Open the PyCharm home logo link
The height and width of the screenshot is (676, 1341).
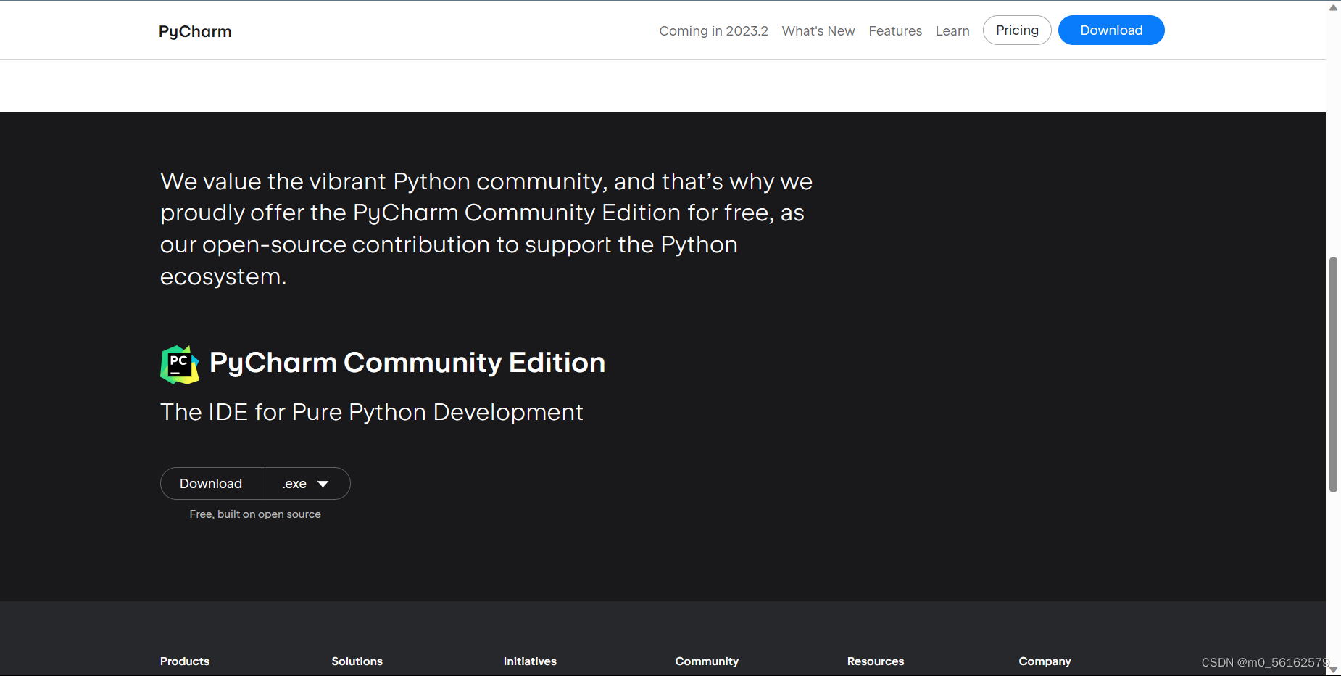coord(195,31)
